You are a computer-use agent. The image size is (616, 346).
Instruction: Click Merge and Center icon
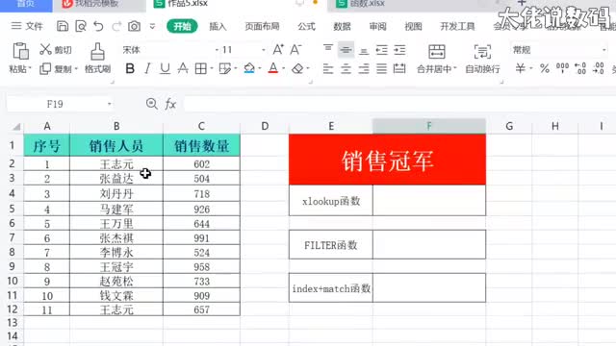pos(436,51)
